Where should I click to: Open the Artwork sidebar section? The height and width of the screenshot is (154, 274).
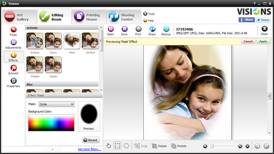click(13, 70)
